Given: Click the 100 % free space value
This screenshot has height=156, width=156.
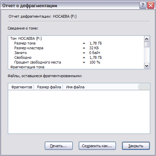Looking at the screenshot, I should coord(95,62).
